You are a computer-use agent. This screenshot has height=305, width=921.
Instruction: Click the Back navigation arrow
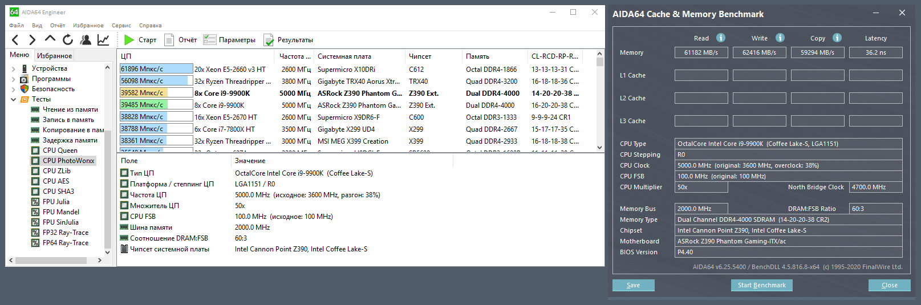tap(15, 40)
